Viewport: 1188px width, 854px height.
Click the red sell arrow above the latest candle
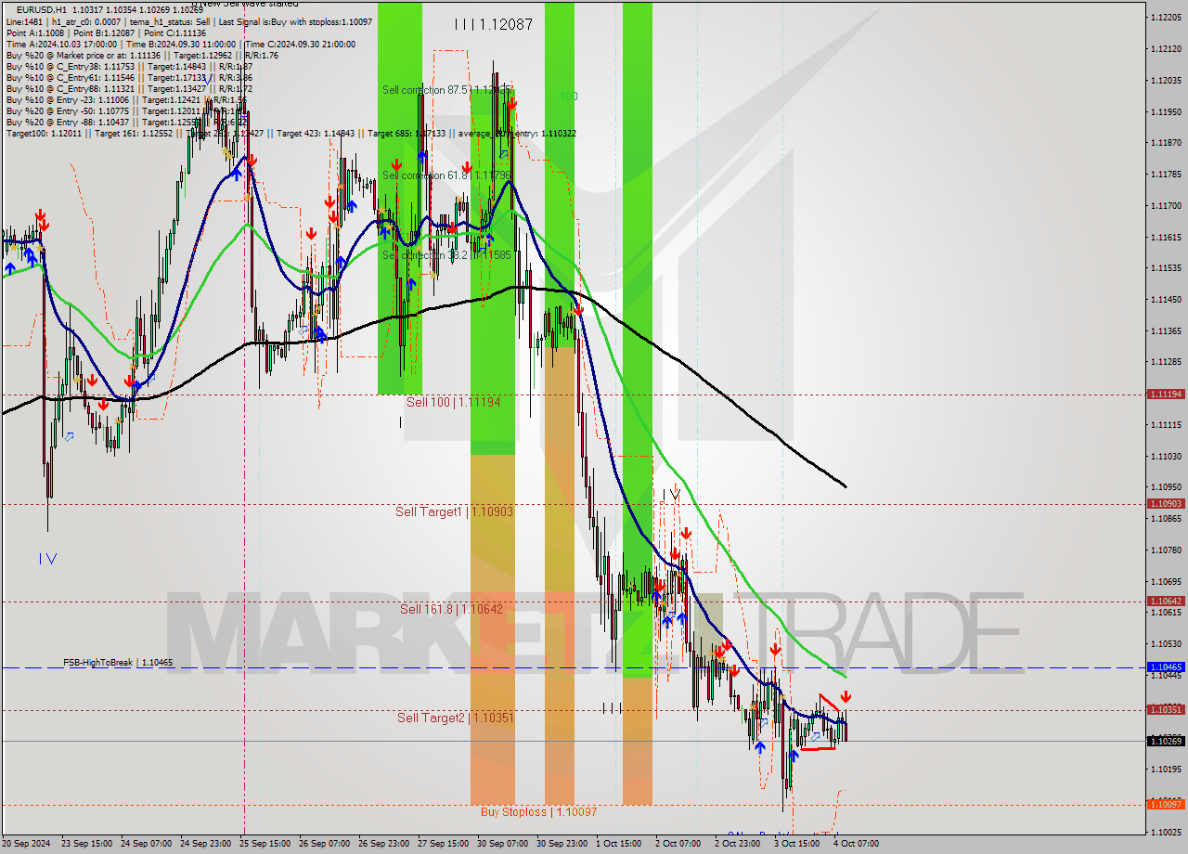pos(846,697)
